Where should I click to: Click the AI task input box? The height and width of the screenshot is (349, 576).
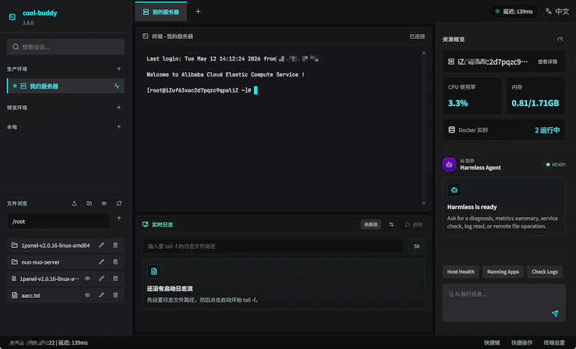tap(504, 303)
